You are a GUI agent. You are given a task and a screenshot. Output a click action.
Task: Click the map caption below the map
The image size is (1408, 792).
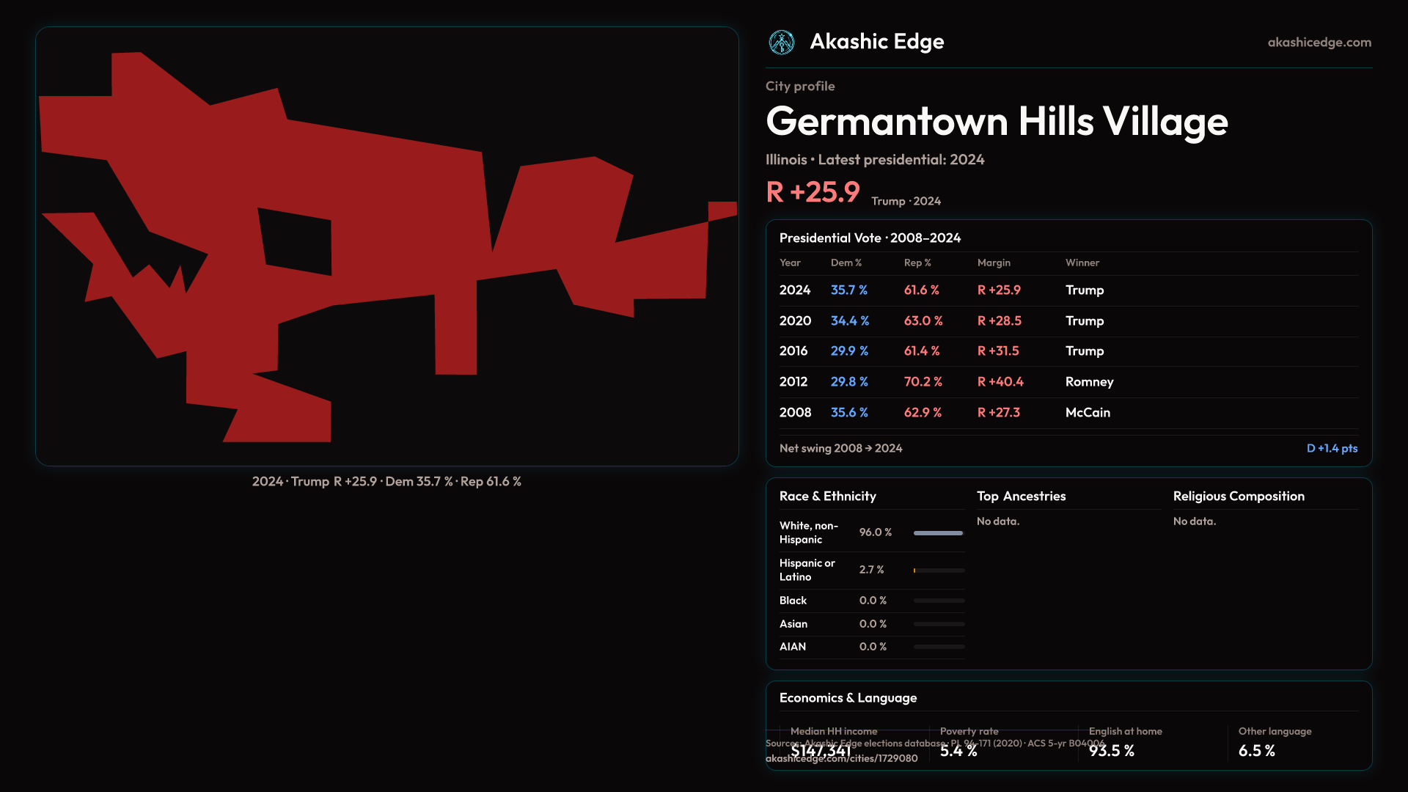pos(386,482)
